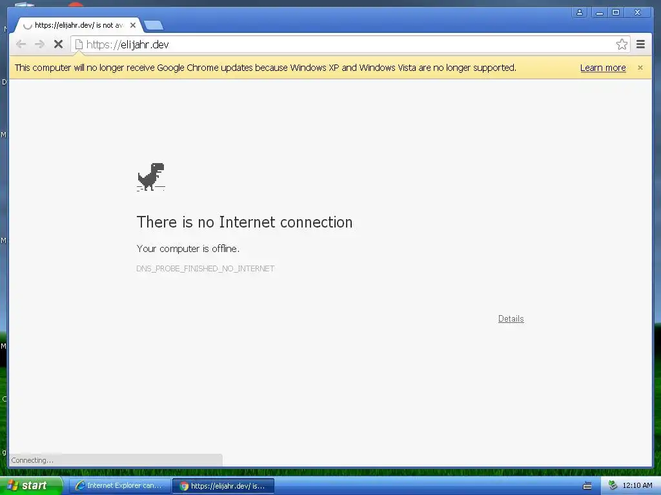The width and height of the screenshot is (661, 495).
Task: Switch to Internet Explorer in the taskbar
Action: coord(119,486)
